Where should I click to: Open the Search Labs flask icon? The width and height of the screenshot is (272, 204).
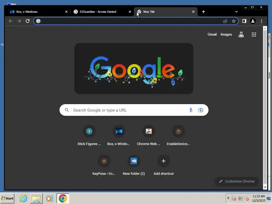[x=241, y=35]
